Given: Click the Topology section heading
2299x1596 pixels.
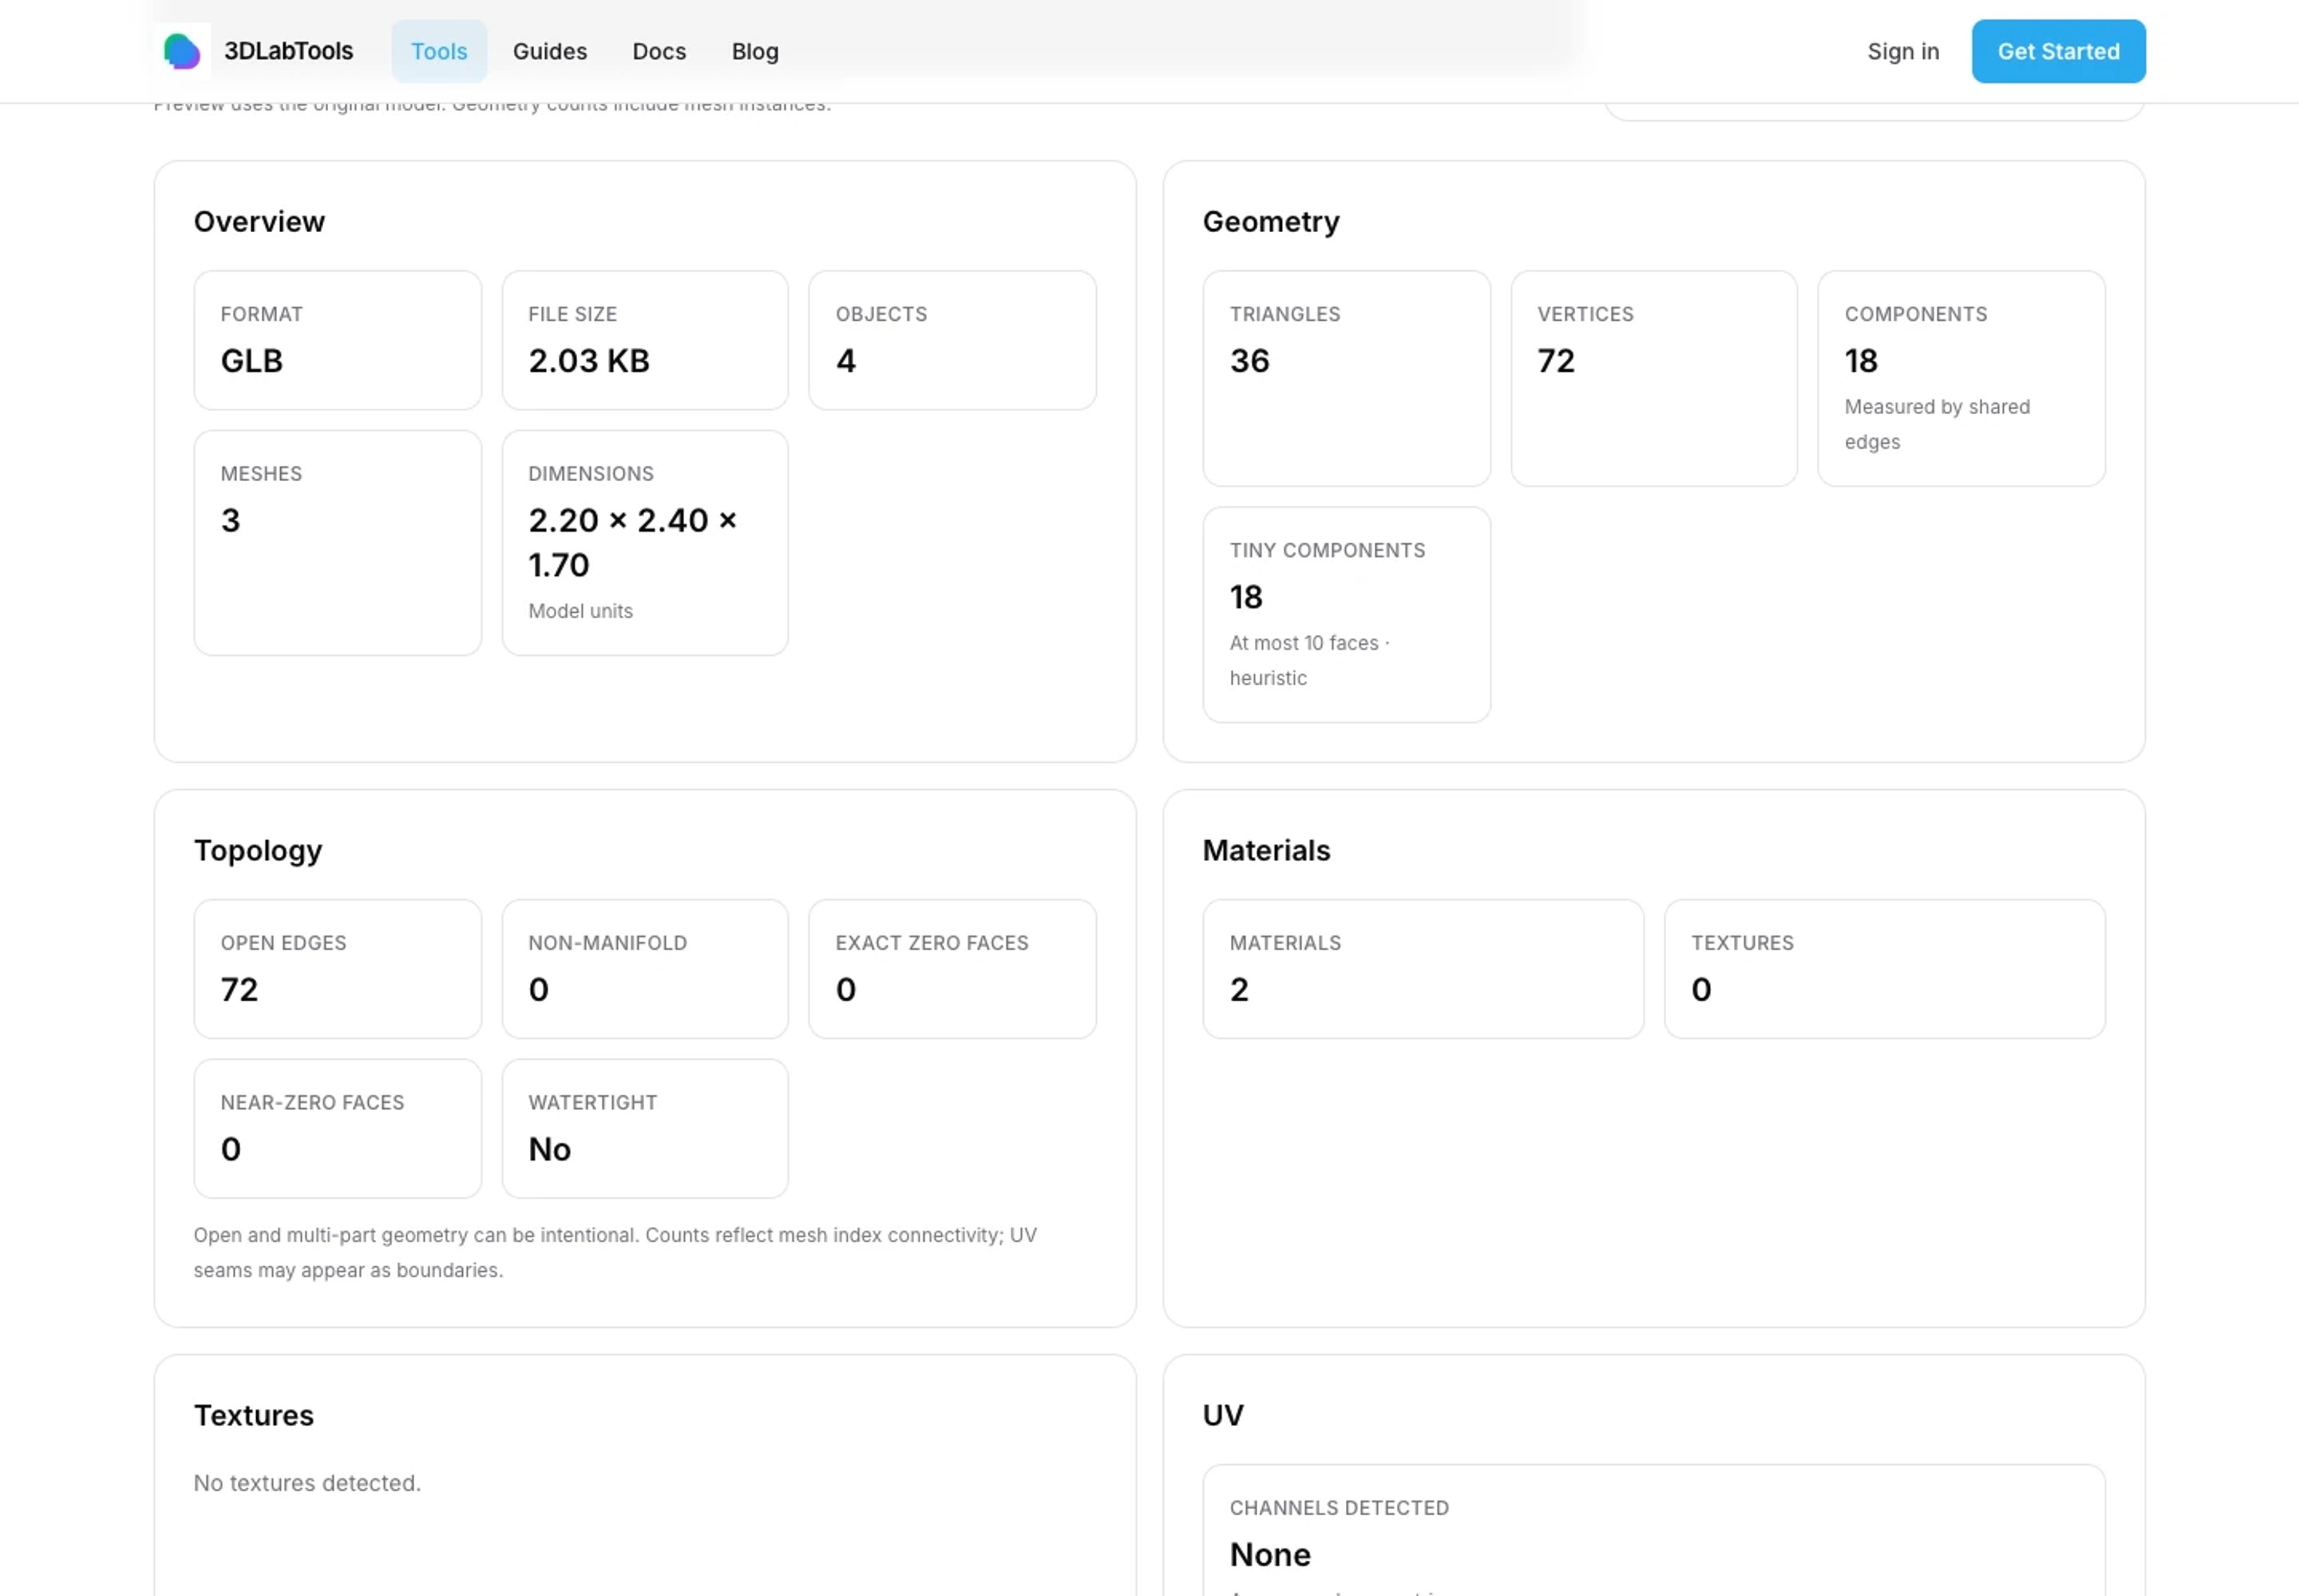Looking at the screenshot, I should [258, 851].
